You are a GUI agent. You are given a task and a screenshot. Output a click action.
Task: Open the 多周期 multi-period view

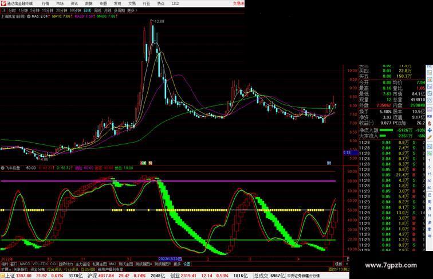pos(119,10)
